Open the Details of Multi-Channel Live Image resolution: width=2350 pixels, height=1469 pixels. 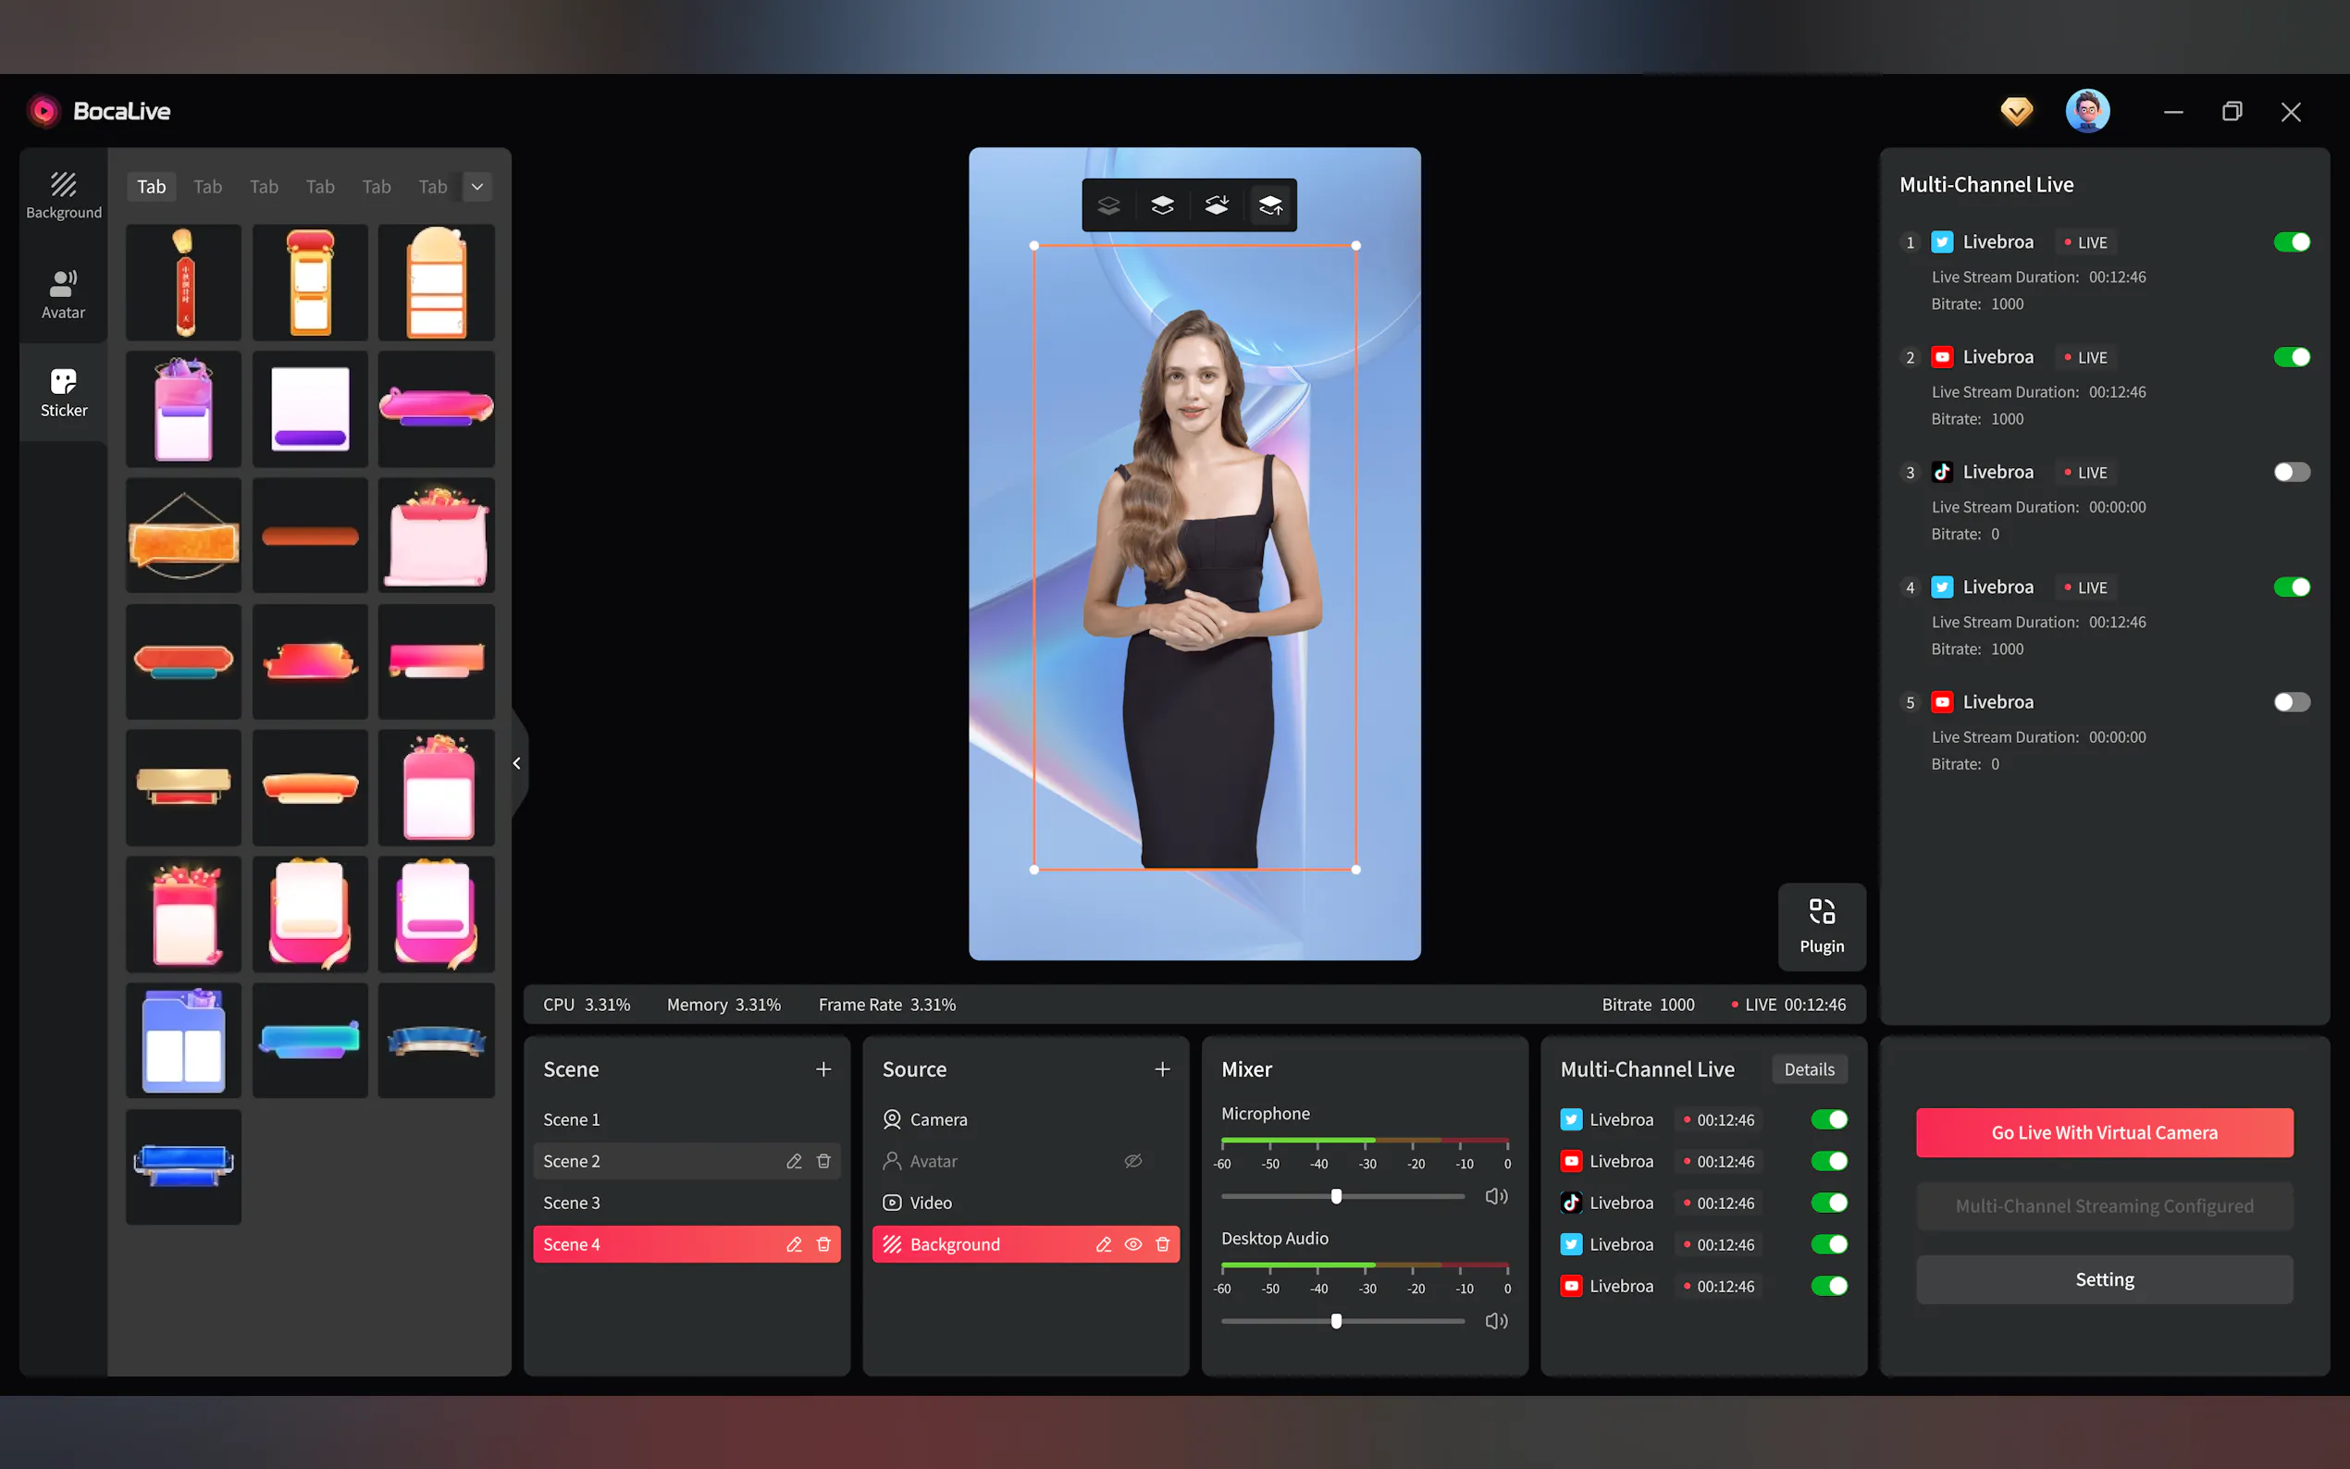(x=1809, y=1068)
